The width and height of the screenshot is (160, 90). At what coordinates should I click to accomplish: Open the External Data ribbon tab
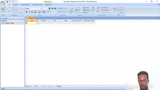coord(25,4)
